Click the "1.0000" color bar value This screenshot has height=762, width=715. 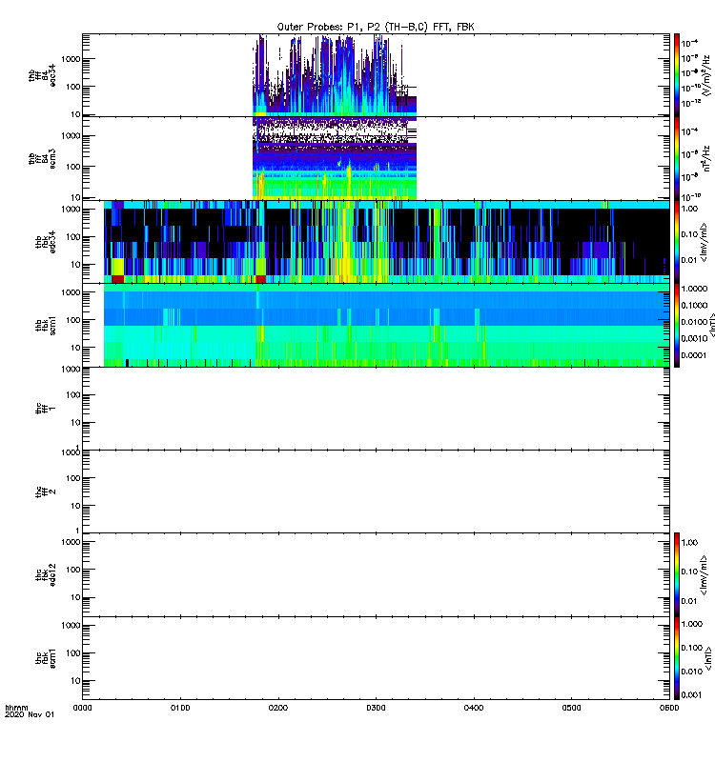tap(694, 289)
